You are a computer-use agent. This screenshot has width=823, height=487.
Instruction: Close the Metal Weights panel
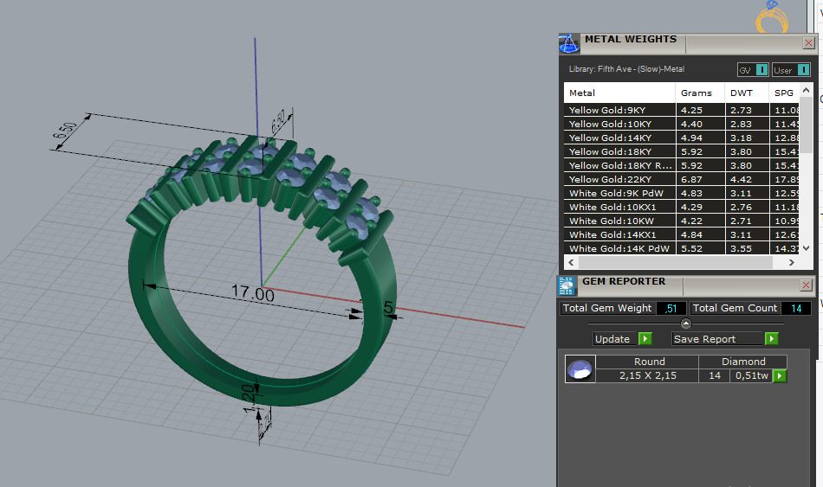[808, 43]
